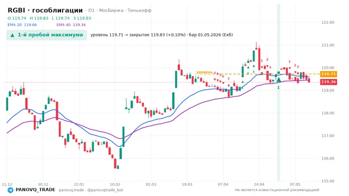349x196 pixels.
Task: Click the 'уровень' orange label on chart
Action: [204, 72]
